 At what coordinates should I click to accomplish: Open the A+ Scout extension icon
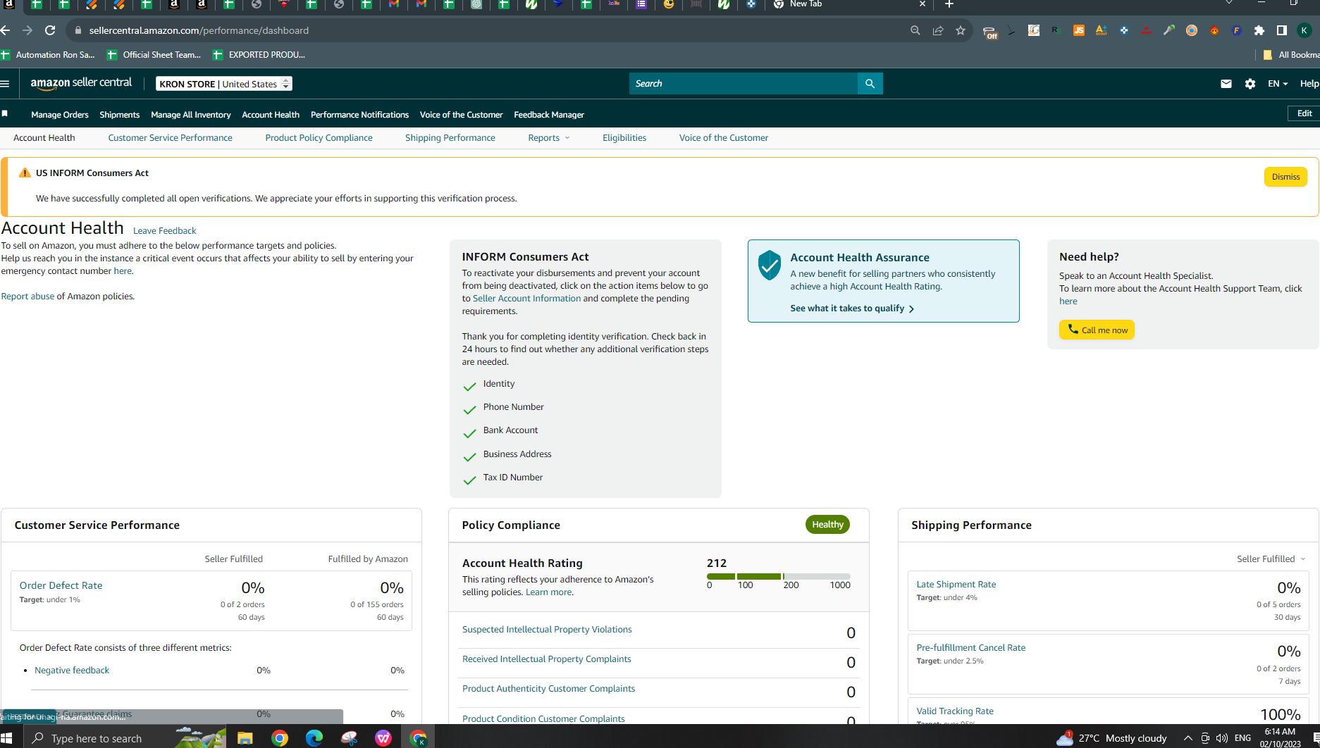point(1102,30)
